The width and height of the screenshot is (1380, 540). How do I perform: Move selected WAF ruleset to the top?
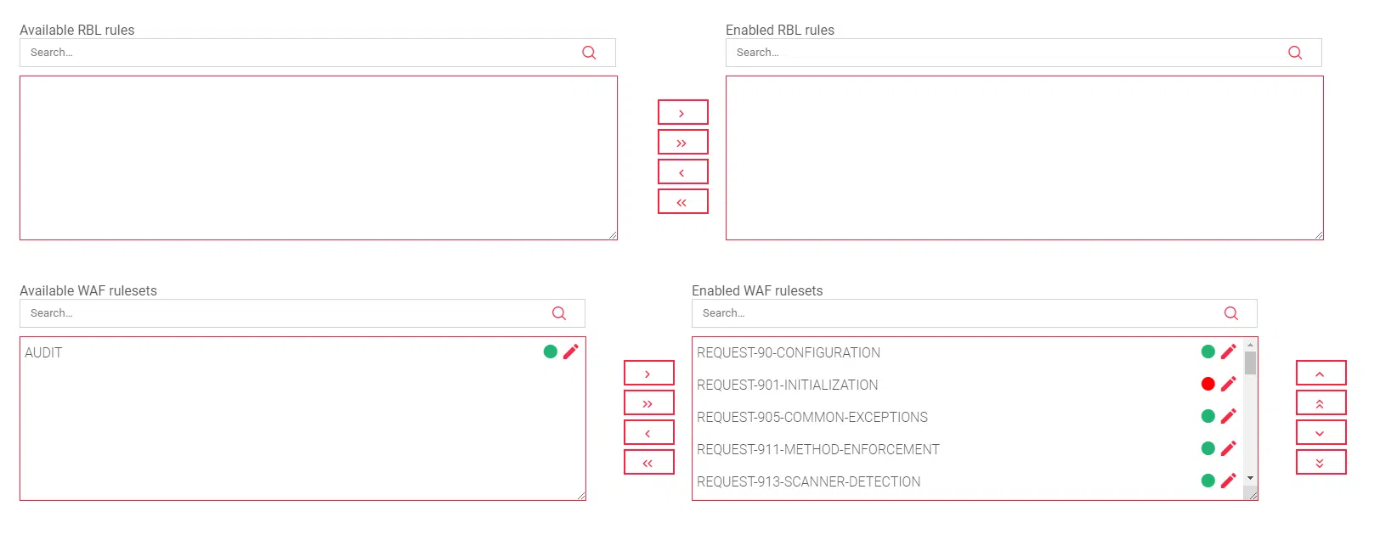tap(1320, 403)
